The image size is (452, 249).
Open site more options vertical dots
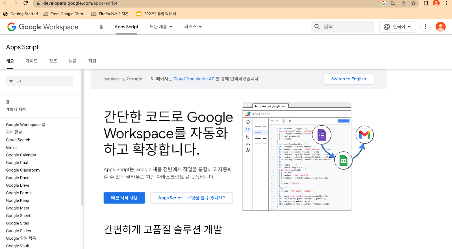pyautogui.click(x=425, y=27)
